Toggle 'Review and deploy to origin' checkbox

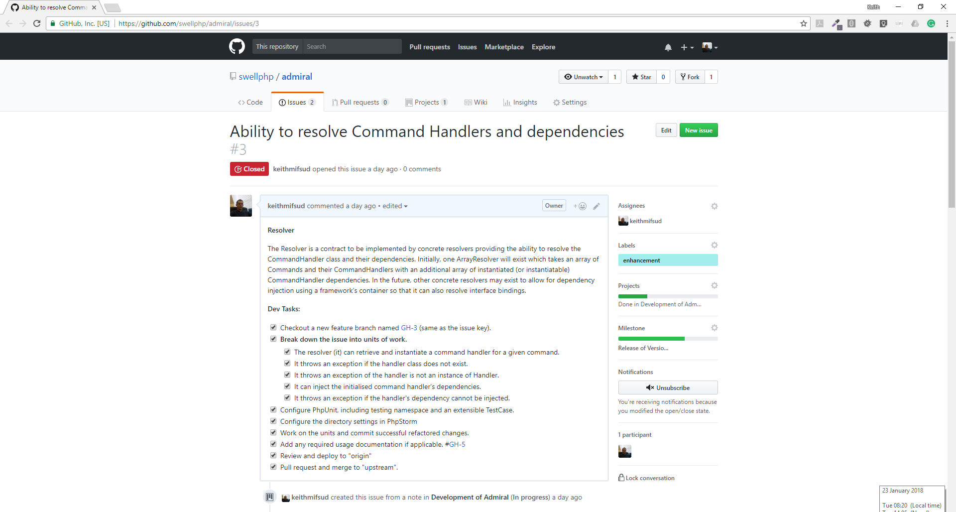[x=273, y=455]
